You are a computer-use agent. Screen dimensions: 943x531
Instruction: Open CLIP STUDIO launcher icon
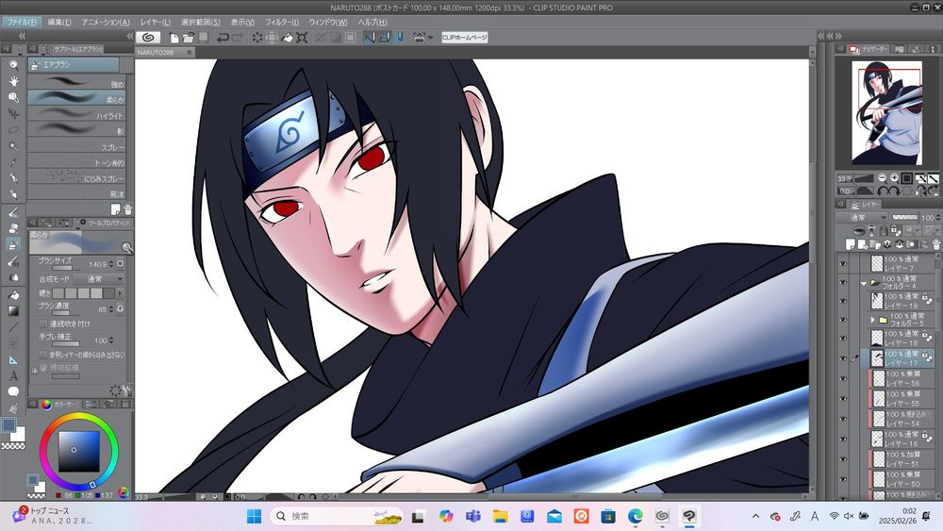click(148, 38)
